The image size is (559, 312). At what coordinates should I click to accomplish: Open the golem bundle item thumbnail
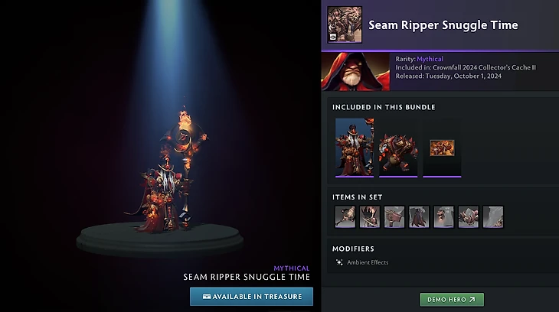click(x=398, y=148)
